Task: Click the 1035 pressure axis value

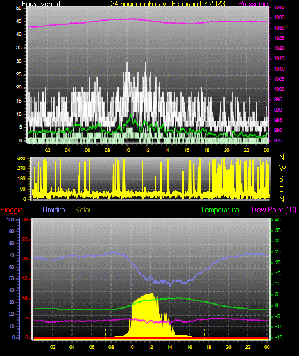Action: [279, 17]
